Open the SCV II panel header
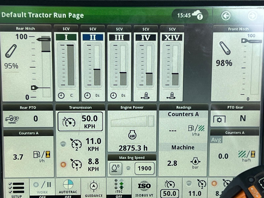264x198 pixels. tap(93, 29)
